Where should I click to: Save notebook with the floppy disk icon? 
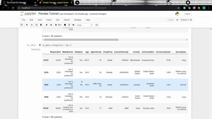click(x=22, y=25)
